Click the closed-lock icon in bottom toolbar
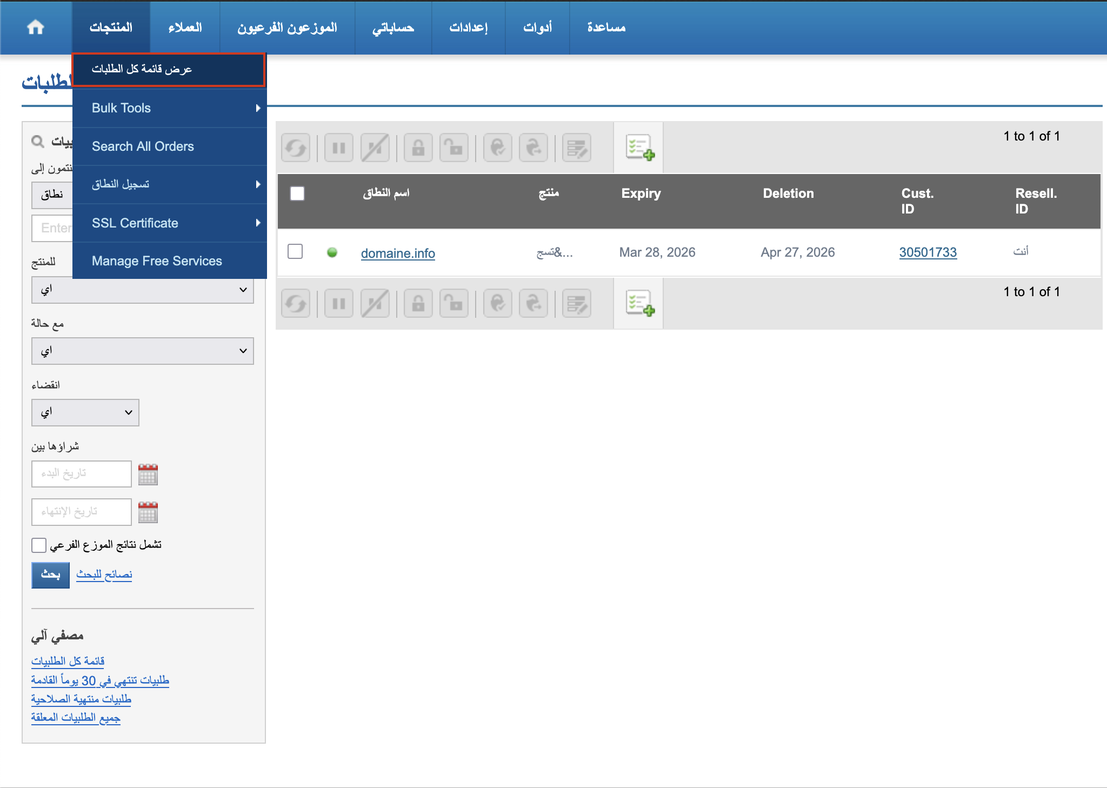Screen dimensions: 1107x788 (418, 303)
